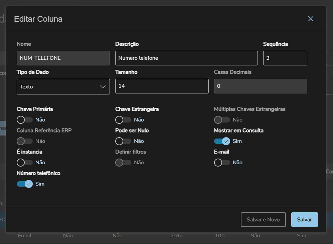Toggle the Chave Primária switch
Screen dimensions: 333x244
(25, 120)
